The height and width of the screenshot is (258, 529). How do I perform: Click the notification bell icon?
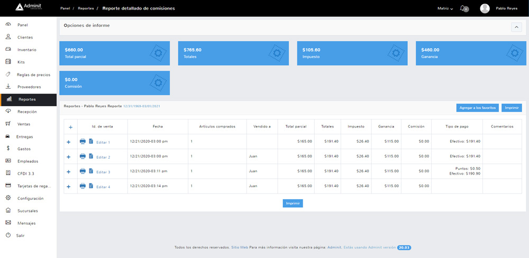pos(463,8)
